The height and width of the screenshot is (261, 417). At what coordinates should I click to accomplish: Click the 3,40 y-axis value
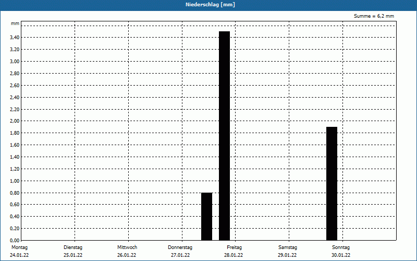(15, 38)
